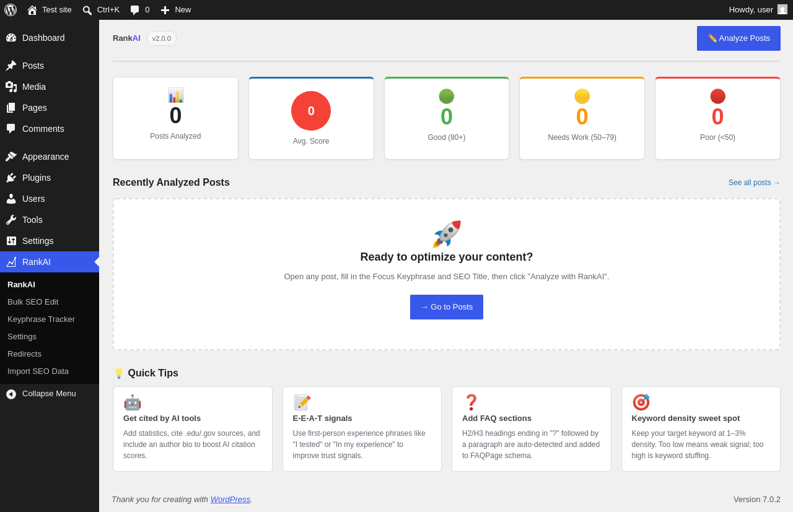Image resolution: width=793 pixels, height=512 pixels.
Task: Click the Media icon in sidebar
Action: pos(11,87)
